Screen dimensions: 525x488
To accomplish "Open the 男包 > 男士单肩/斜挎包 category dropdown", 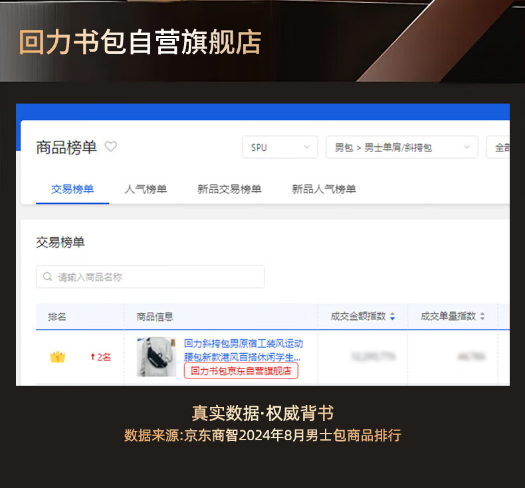I will click(402, 147).
